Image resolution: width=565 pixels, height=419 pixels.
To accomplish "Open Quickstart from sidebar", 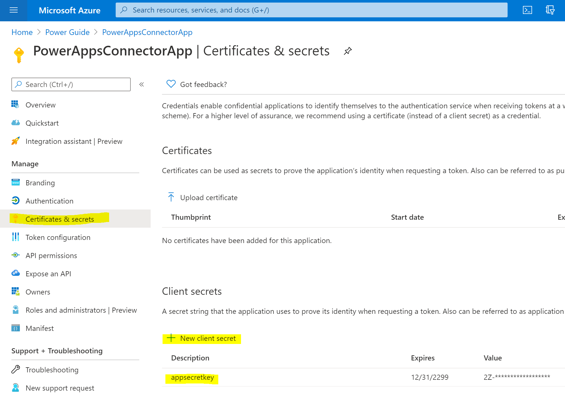I will 42,123.
